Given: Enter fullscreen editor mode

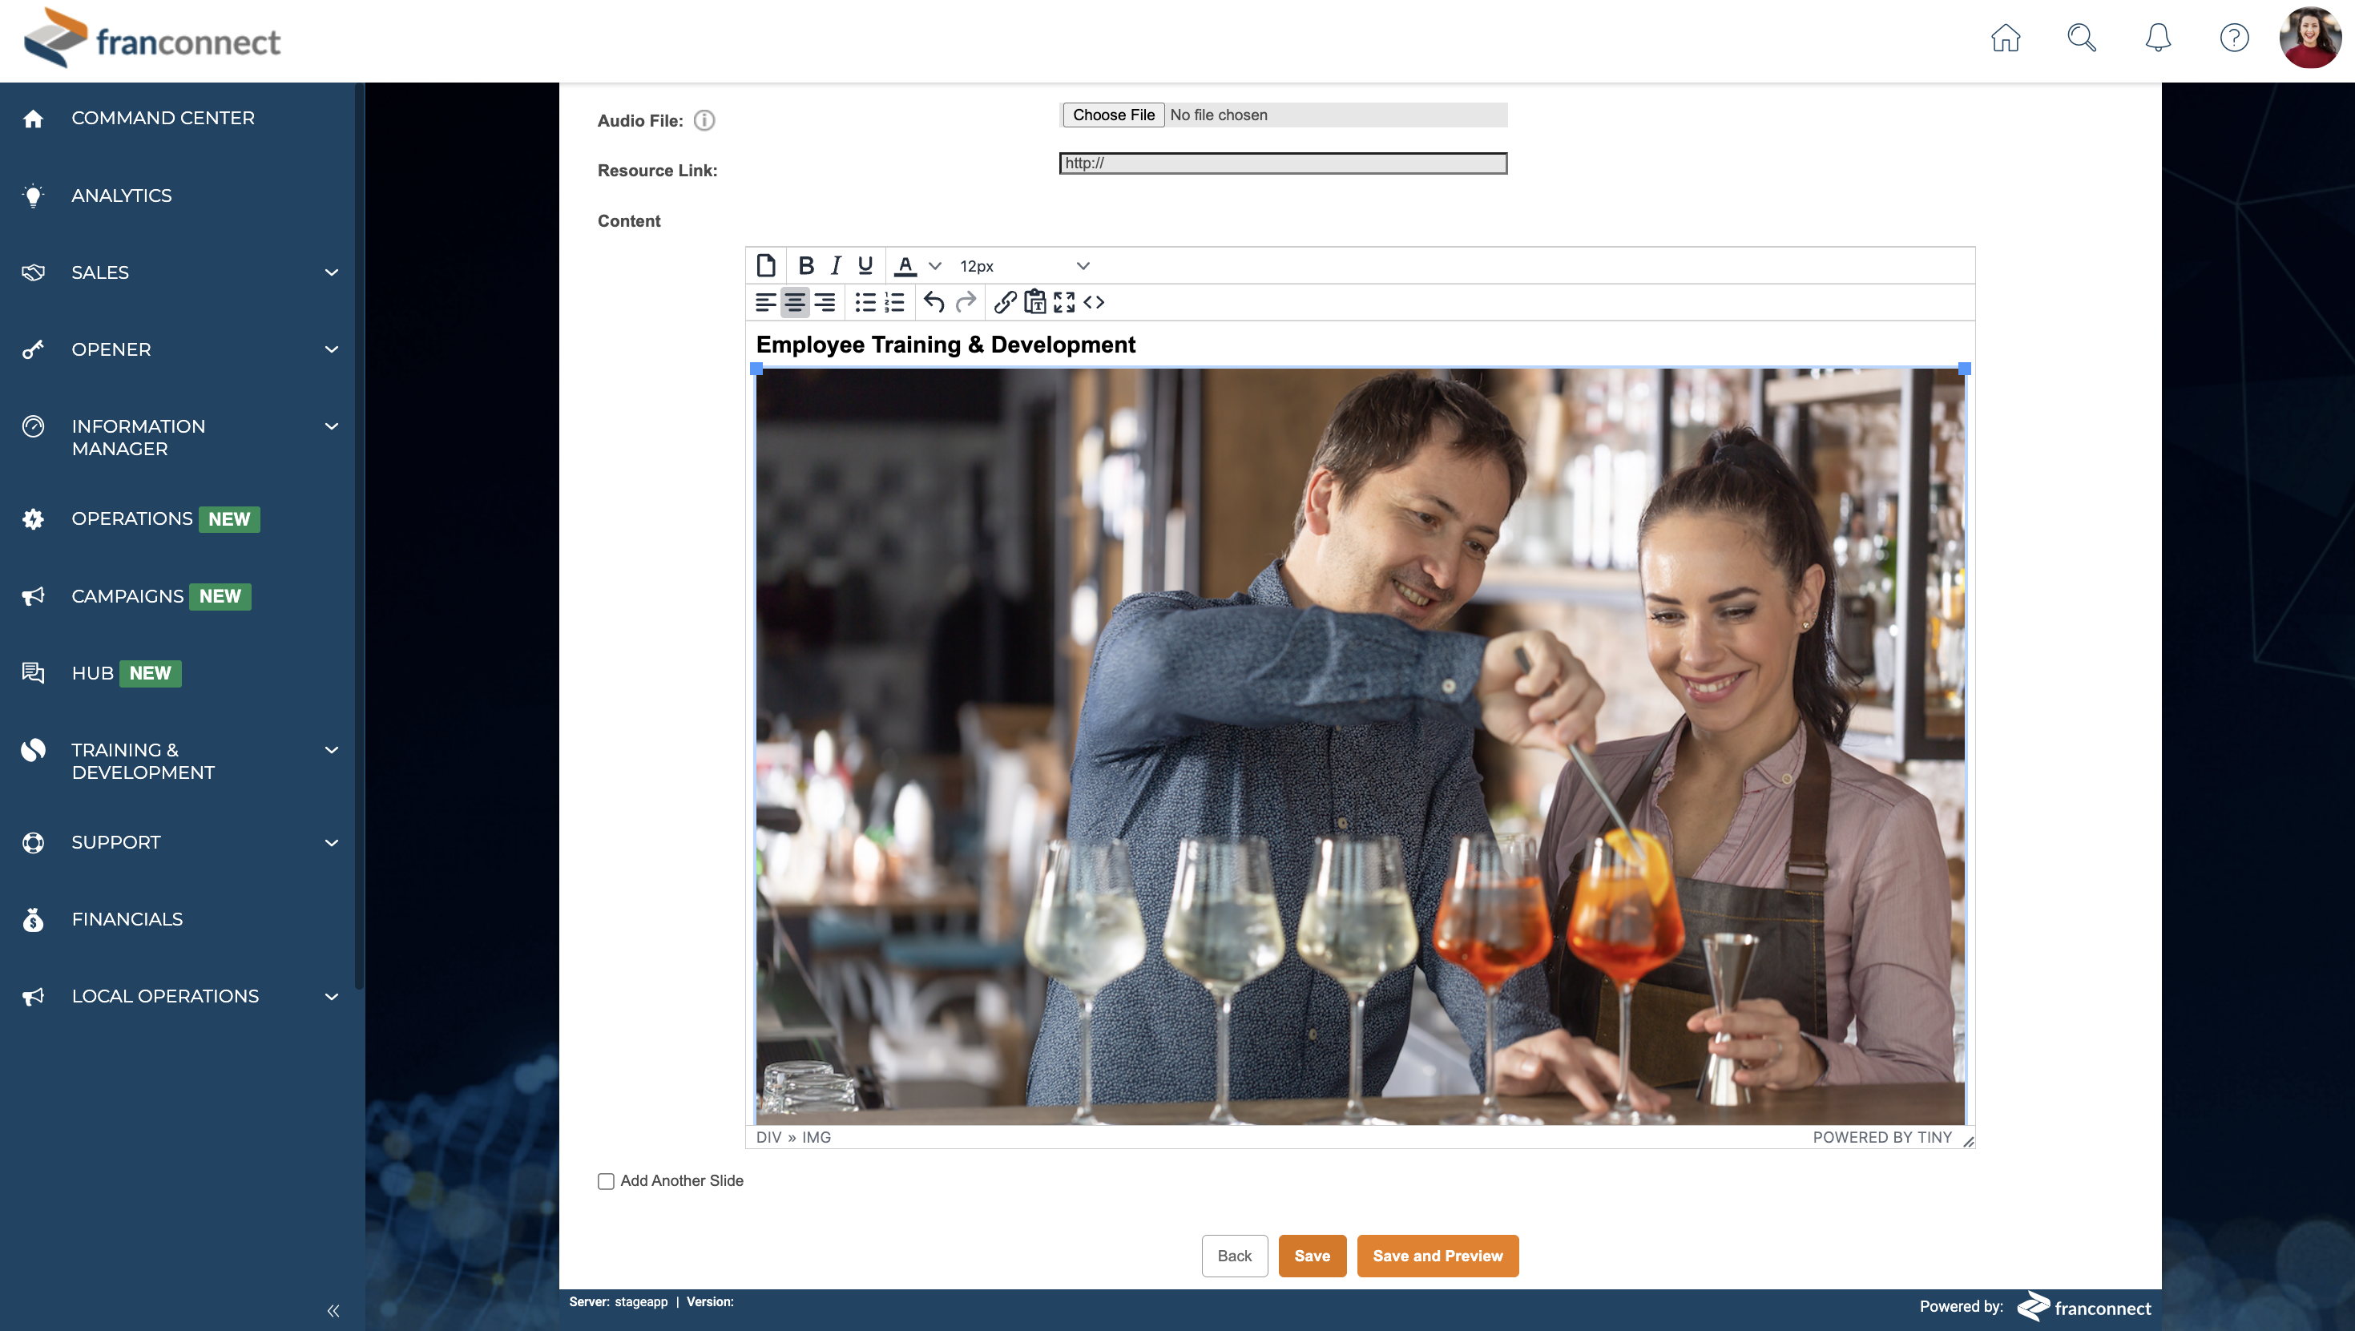Looking at the screenshot, I should (x=1064, y=303).
